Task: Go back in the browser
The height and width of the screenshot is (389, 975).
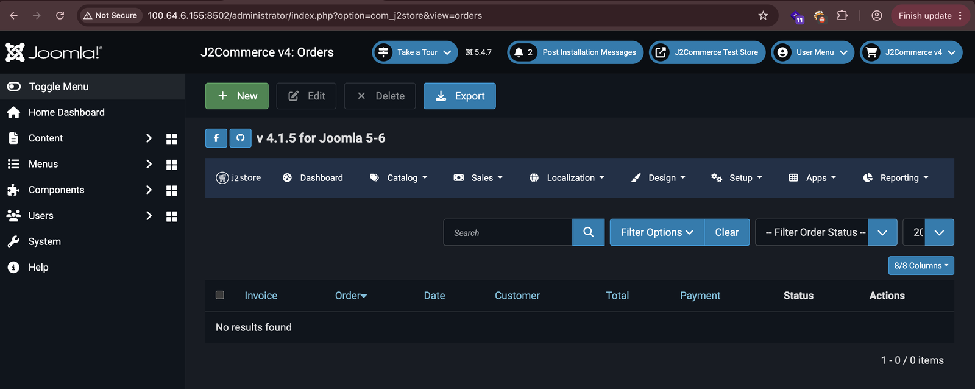Action: 13,16
